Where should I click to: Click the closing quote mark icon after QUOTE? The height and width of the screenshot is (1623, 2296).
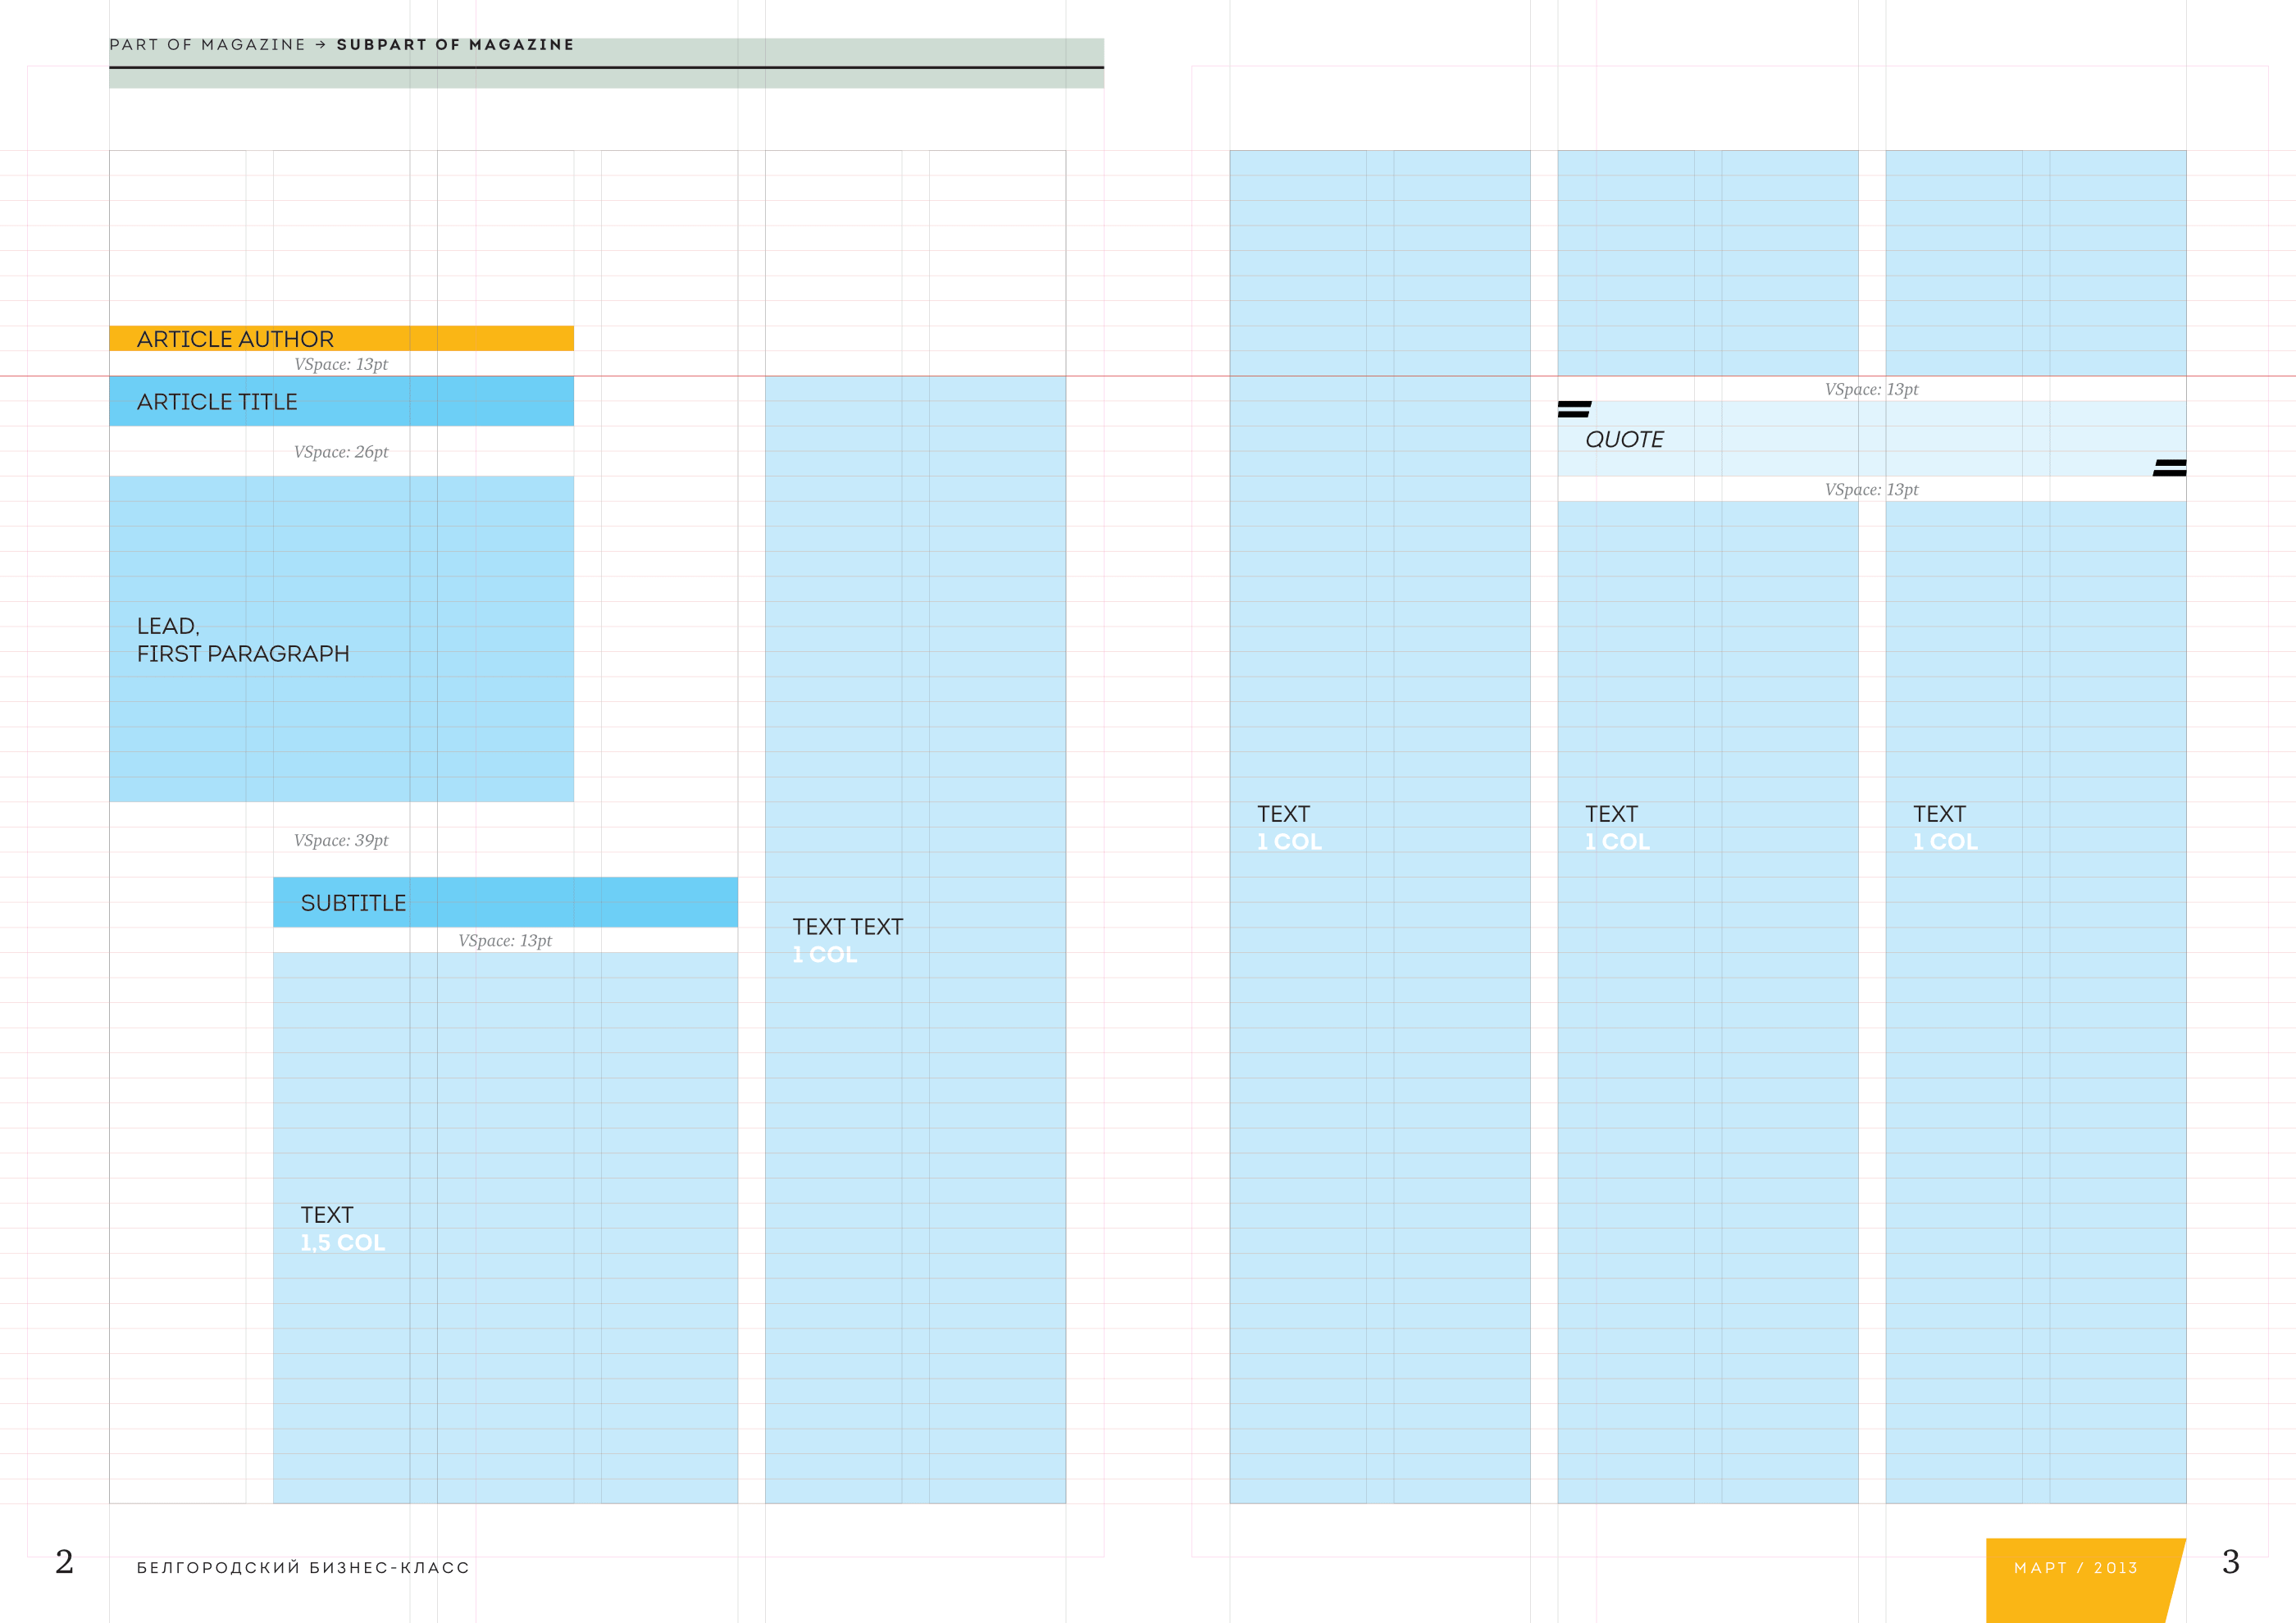pos(2170,468)
